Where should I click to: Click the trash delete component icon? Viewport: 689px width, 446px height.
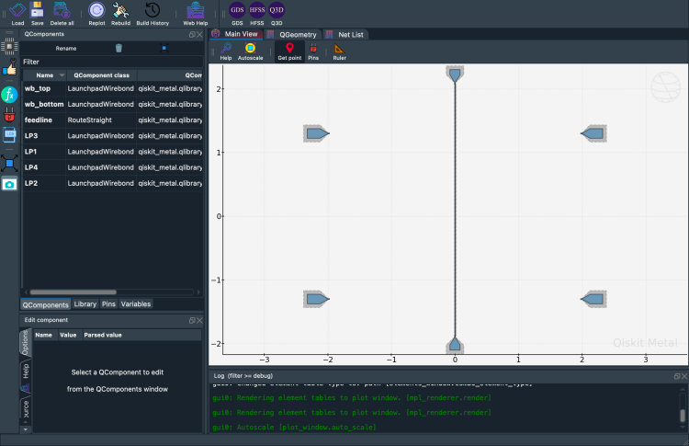point(119,48)
